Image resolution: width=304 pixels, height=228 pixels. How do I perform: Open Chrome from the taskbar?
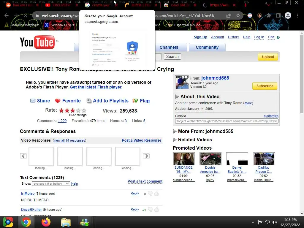pyautogui.click(x=26, y=222)
